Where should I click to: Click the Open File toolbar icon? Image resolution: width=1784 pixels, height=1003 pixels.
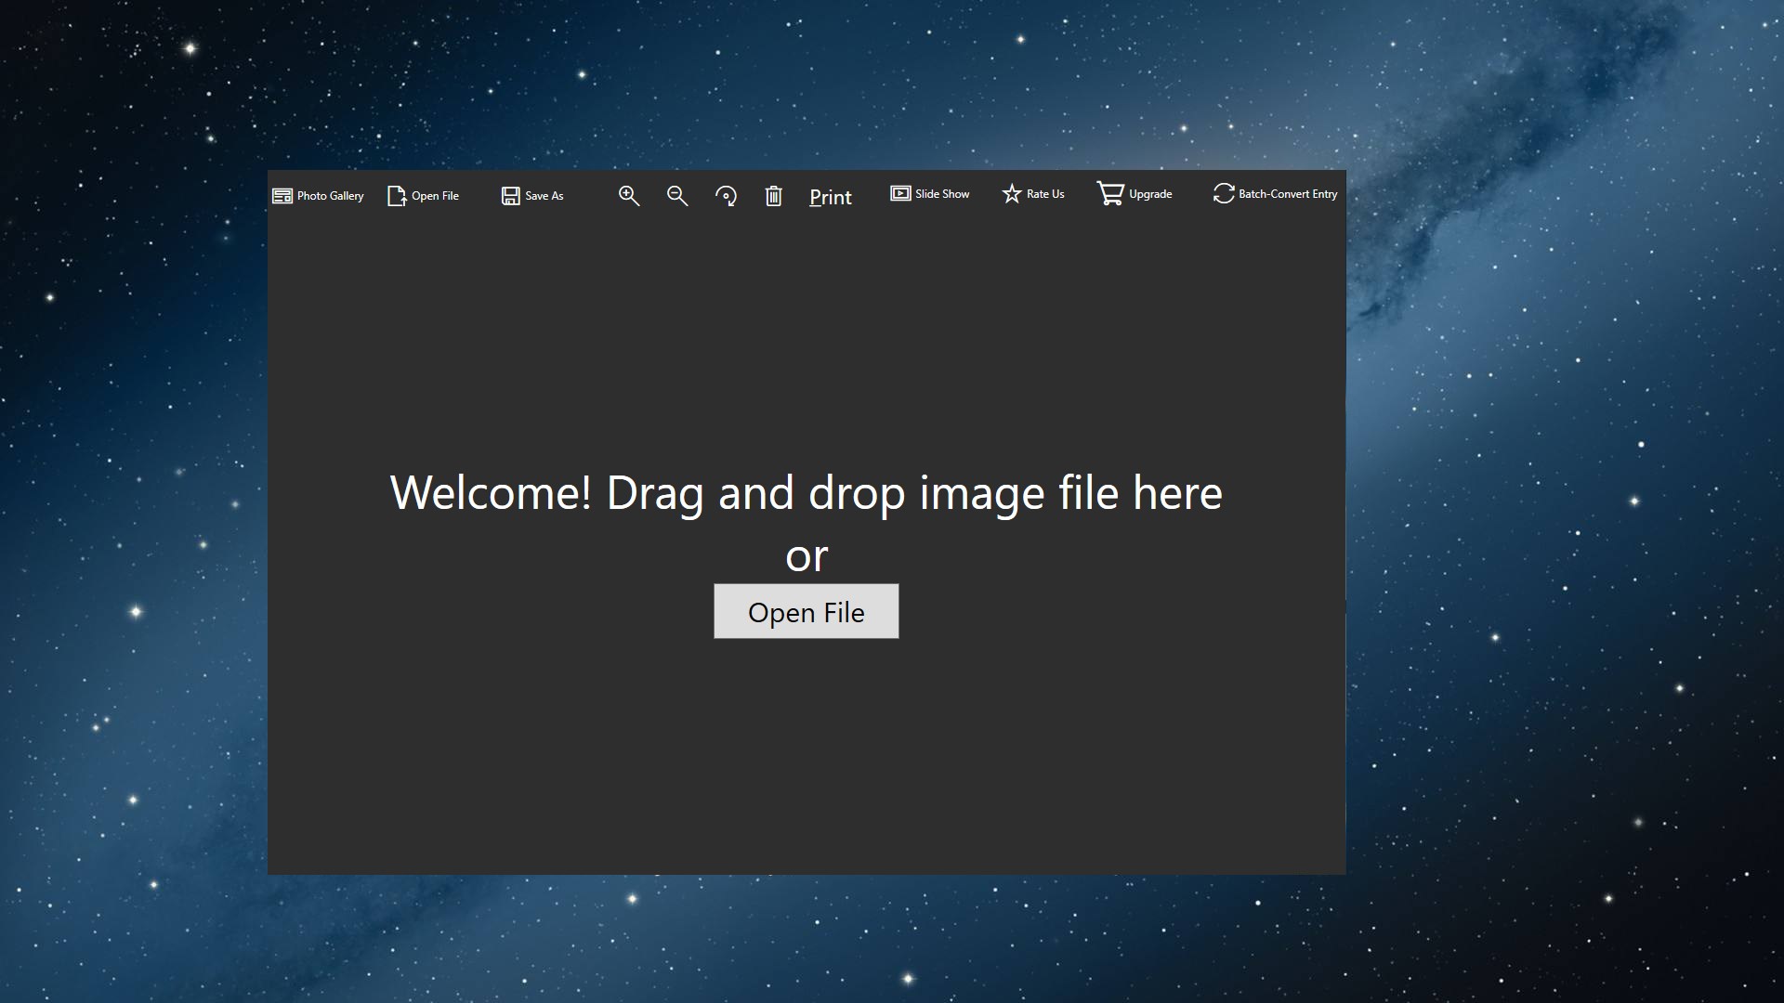(396, 196)
